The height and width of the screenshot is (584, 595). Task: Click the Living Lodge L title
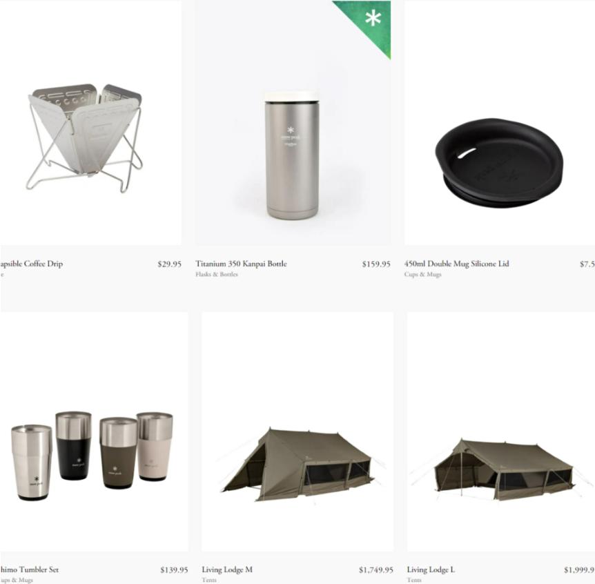(x=431, y=570)
